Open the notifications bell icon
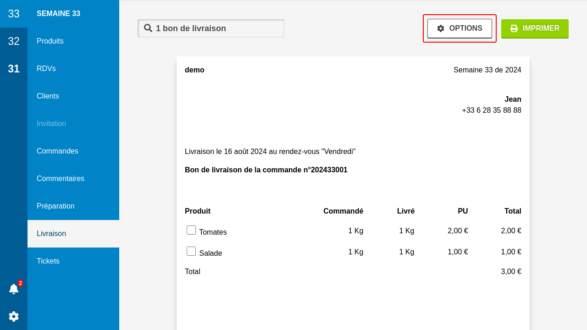This screenshot has width=587, height=330. pos(14,289)
